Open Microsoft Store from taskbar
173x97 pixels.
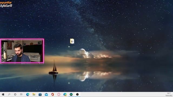click(x=40, y=95)
